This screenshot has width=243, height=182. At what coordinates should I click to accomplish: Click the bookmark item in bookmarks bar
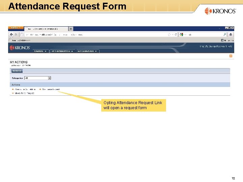(20, 40)
